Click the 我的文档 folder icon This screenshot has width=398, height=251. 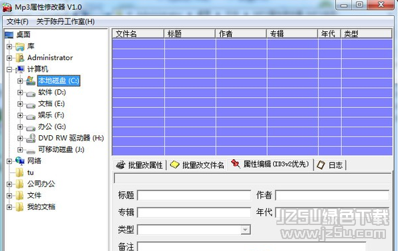(19, 207)
